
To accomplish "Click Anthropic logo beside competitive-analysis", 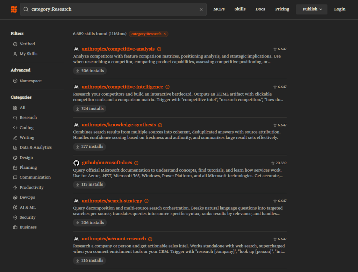I will pyautogui.click(x=76, y=49).
